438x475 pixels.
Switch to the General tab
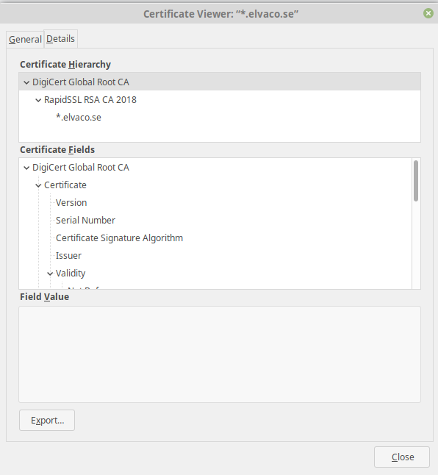tap(25, 40)
